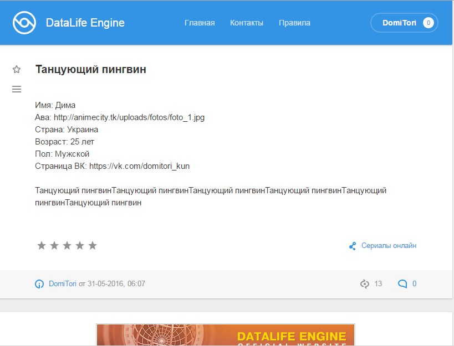This screenshot has width=454, height=346.
Task: Click the views count 13
Action: coord(378,283)
